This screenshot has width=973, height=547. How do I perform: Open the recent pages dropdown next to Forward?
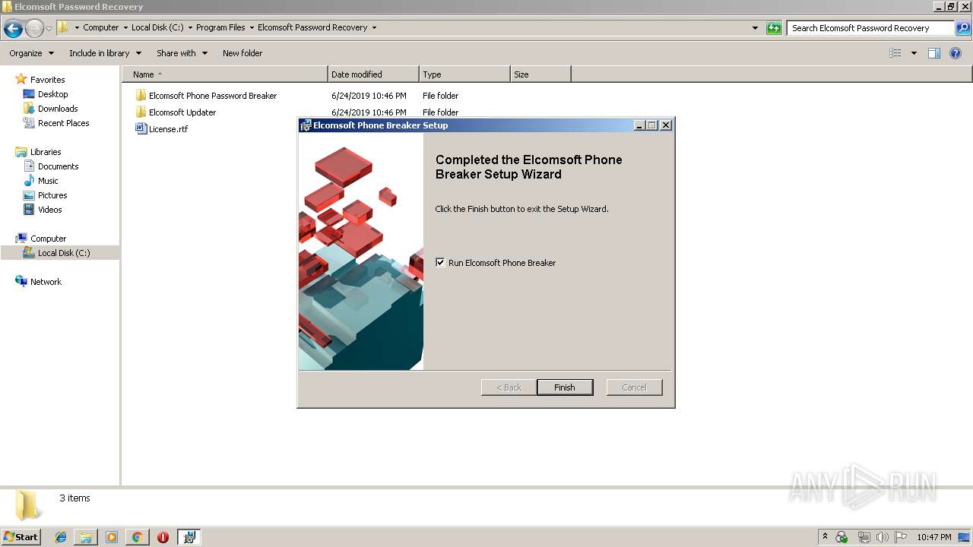49,29
